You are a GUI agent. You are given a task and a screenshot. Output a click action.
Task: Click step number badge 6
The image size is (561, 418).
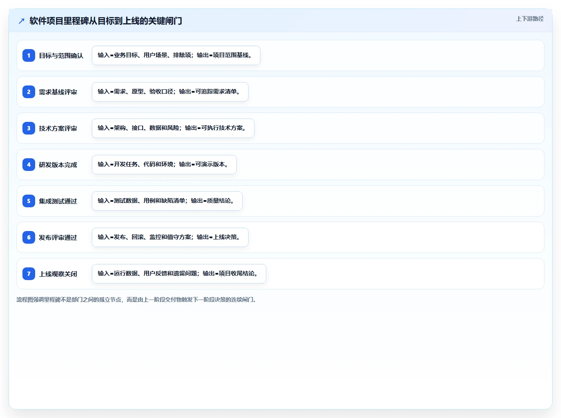[x=29, y=237]
